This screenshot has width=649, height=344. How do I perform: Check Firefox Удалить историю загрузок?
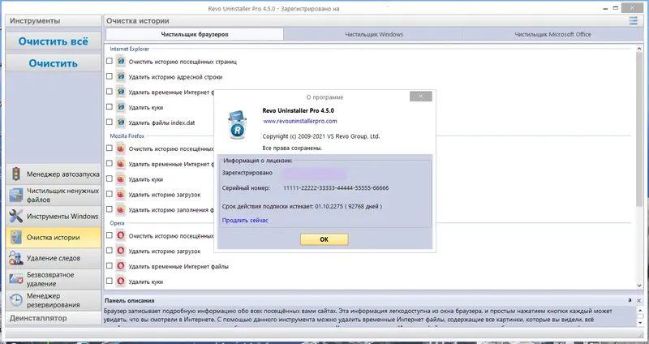[x=110, y=194]
